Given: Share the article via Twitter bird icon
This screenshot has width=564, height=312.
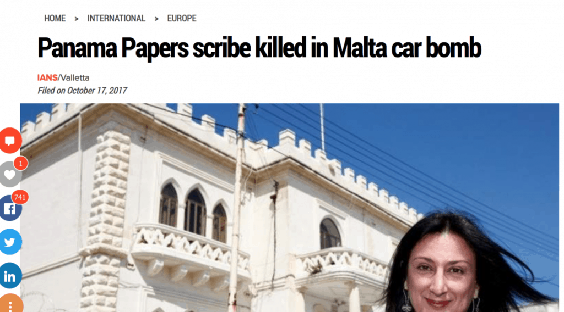Looking at the screenshot, I should (10, 242).
